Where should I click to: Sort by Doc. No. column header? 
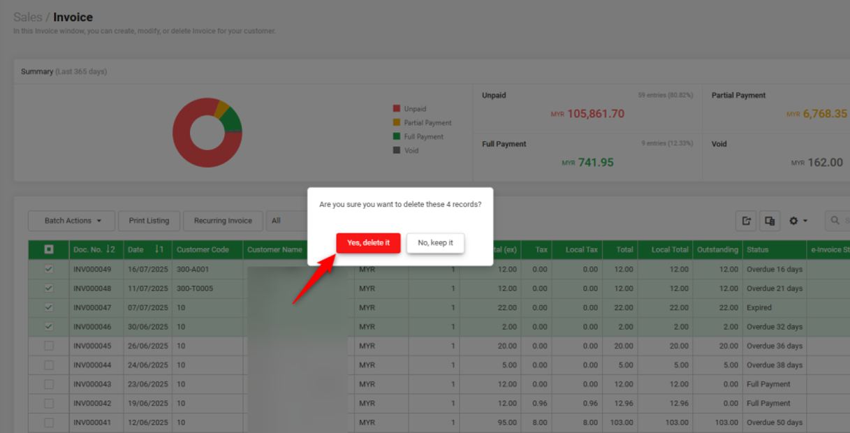tap(96, 249)
